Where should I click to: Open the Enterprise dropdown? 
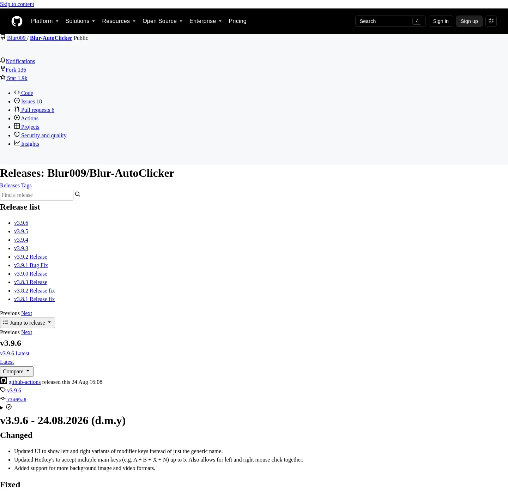point(206,21)
